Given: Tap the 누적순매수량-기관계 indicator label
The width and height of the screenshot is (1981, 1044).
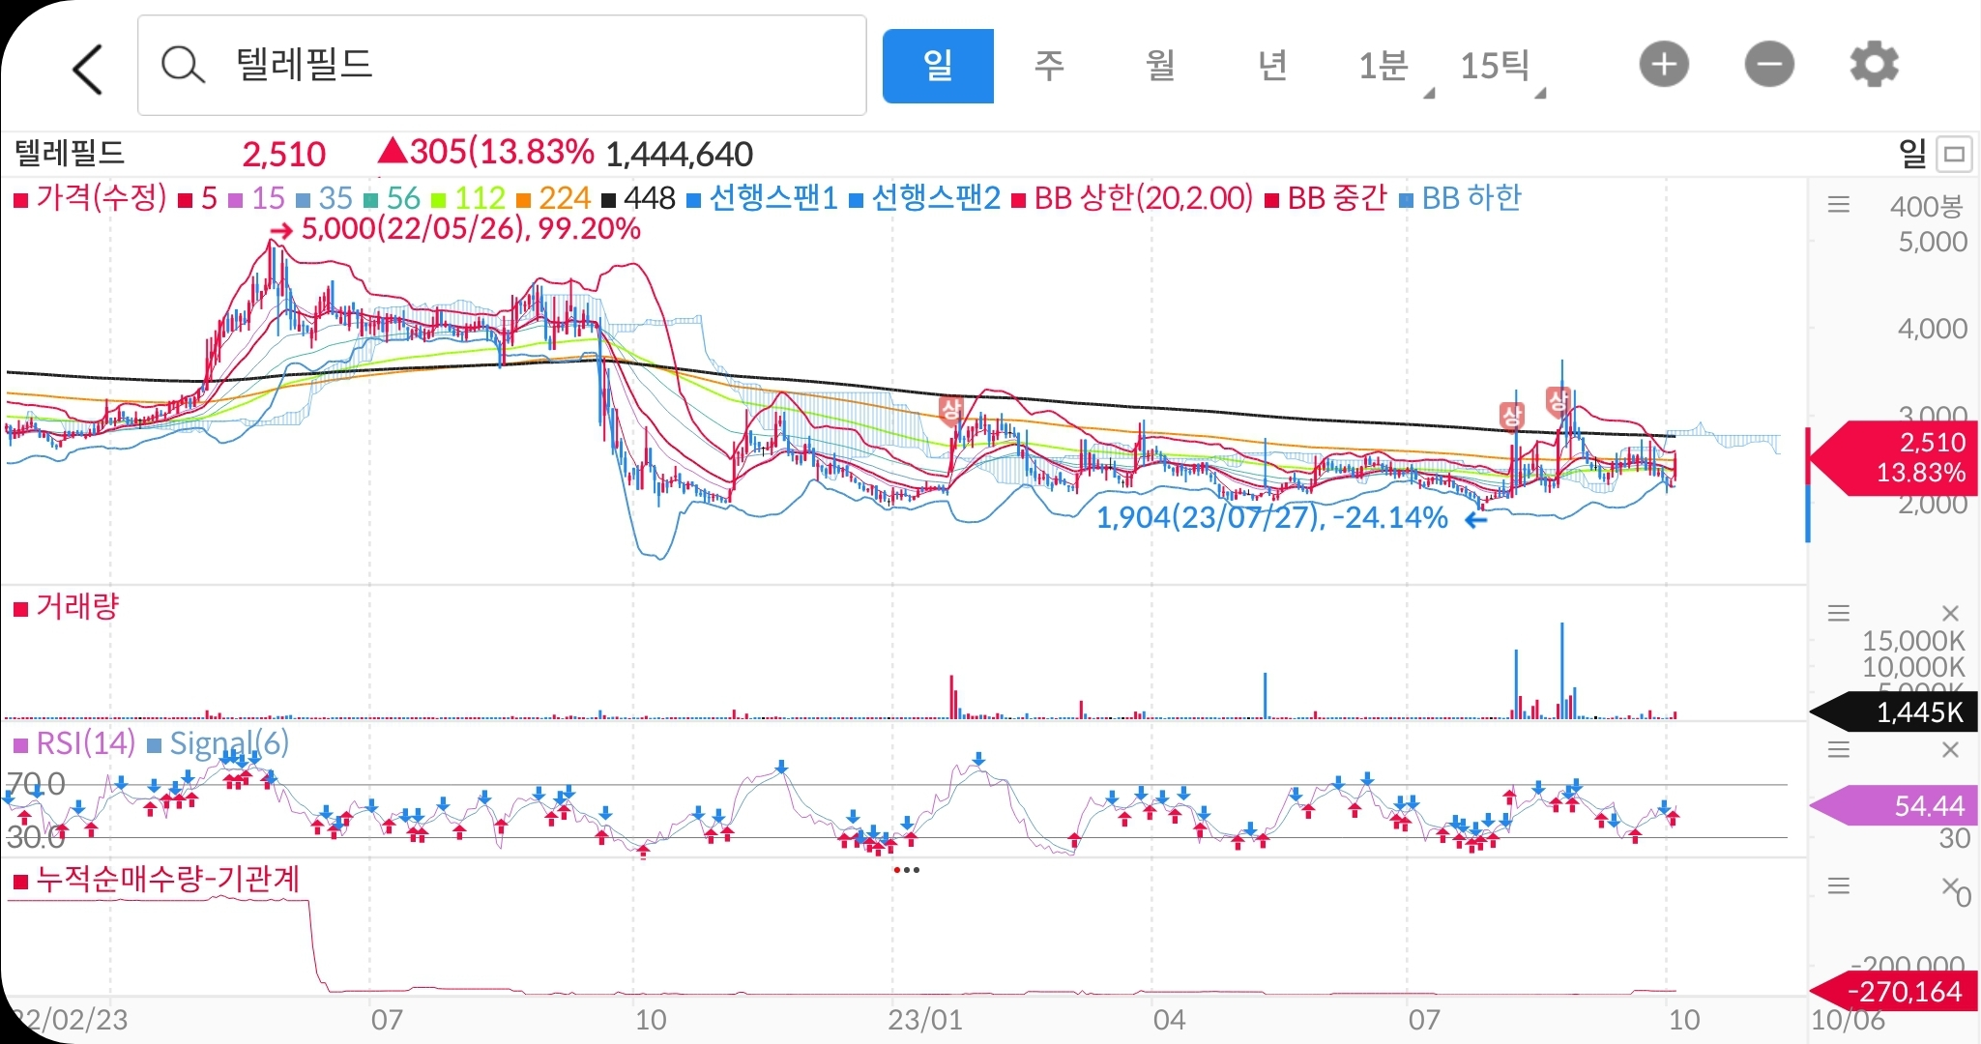Looking at the screenshot, I should 158,880.
